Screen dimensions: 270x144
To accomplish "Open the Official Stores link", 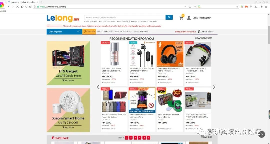I will click(206, 32).
